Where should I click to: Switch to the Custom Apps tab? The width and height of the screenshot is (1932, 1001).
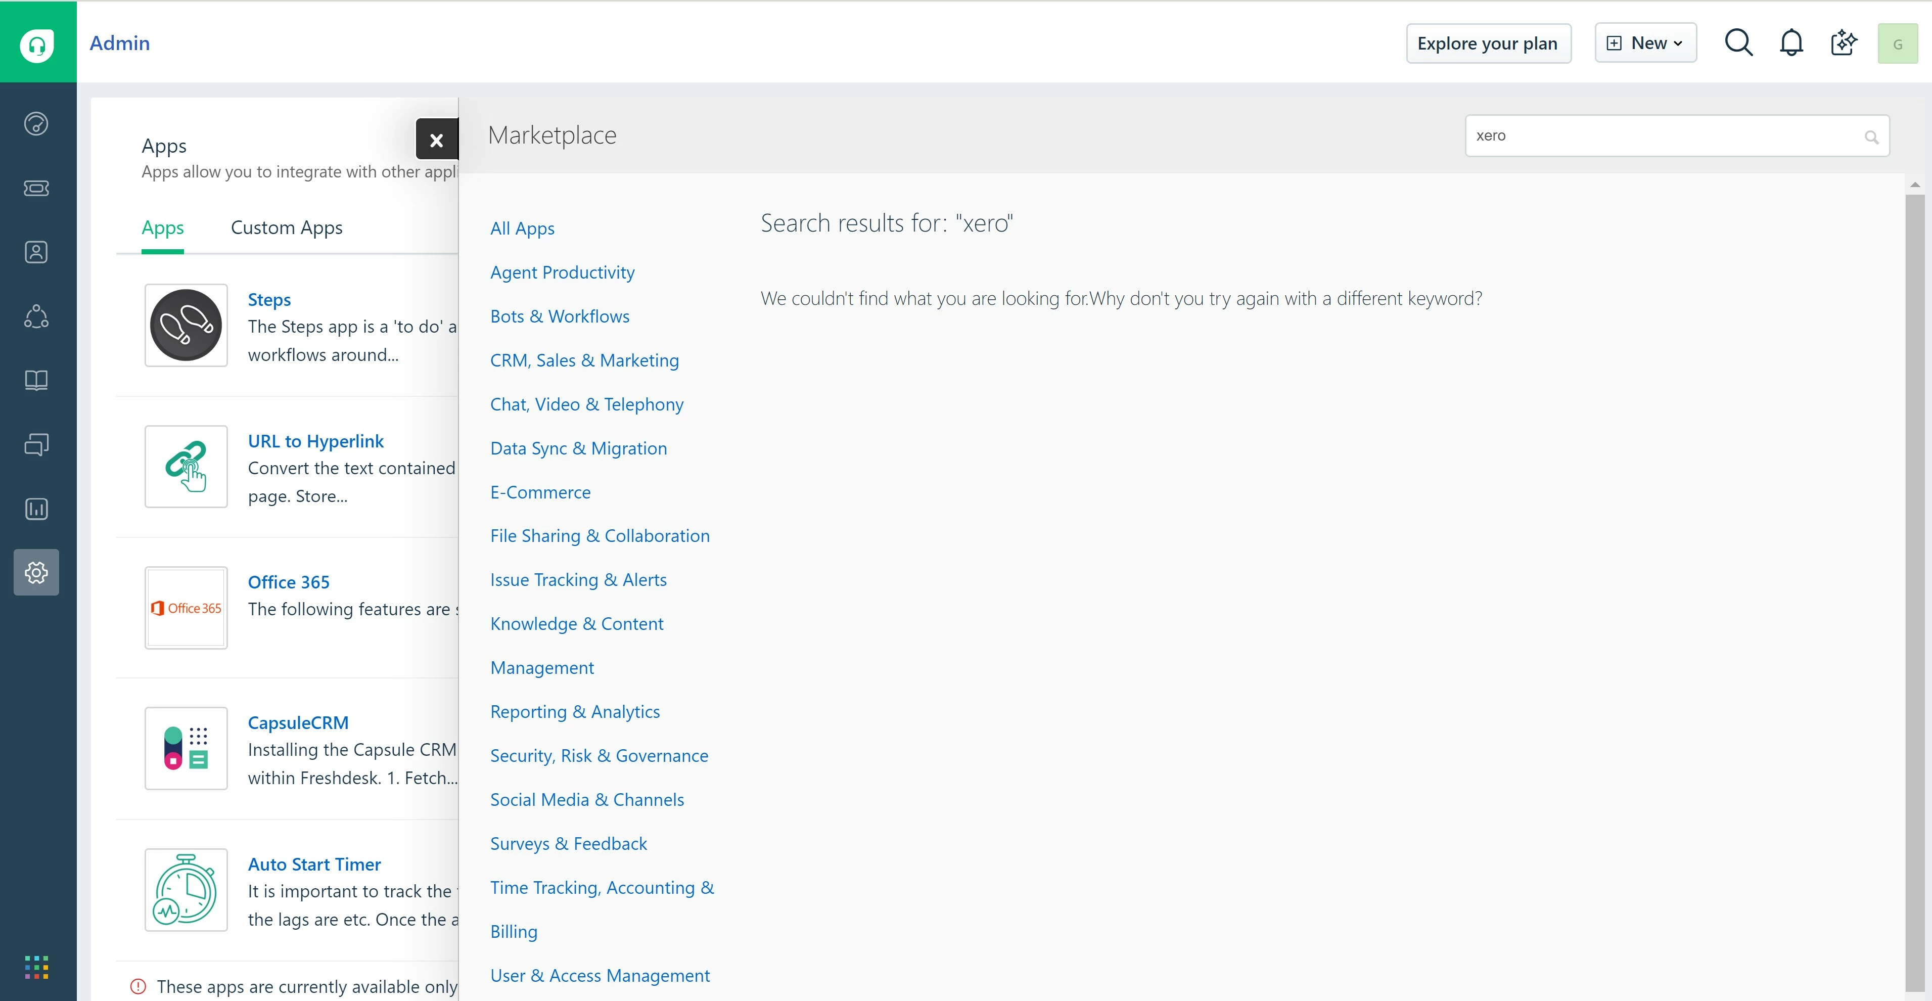point(287,228)
